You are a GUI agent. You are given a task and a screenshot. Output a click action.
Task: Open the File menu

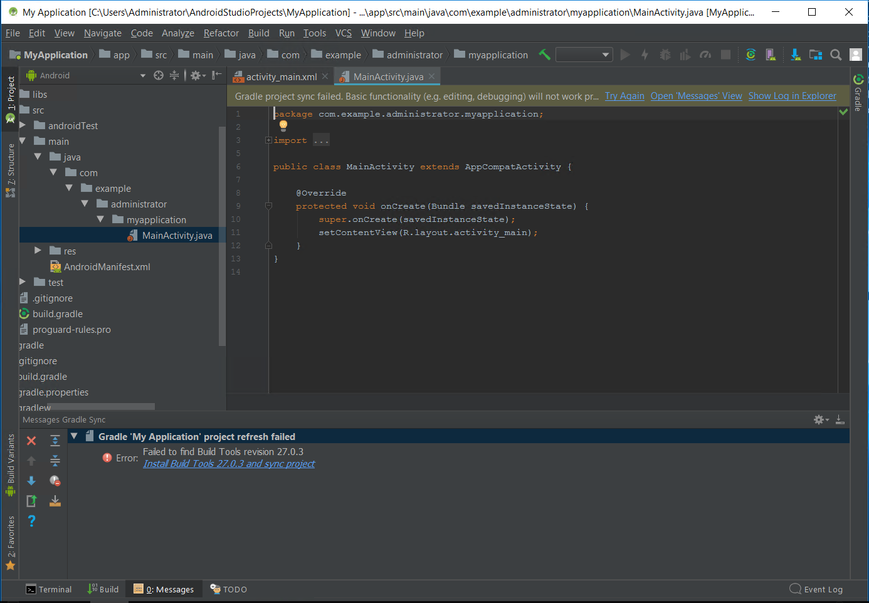13,33
